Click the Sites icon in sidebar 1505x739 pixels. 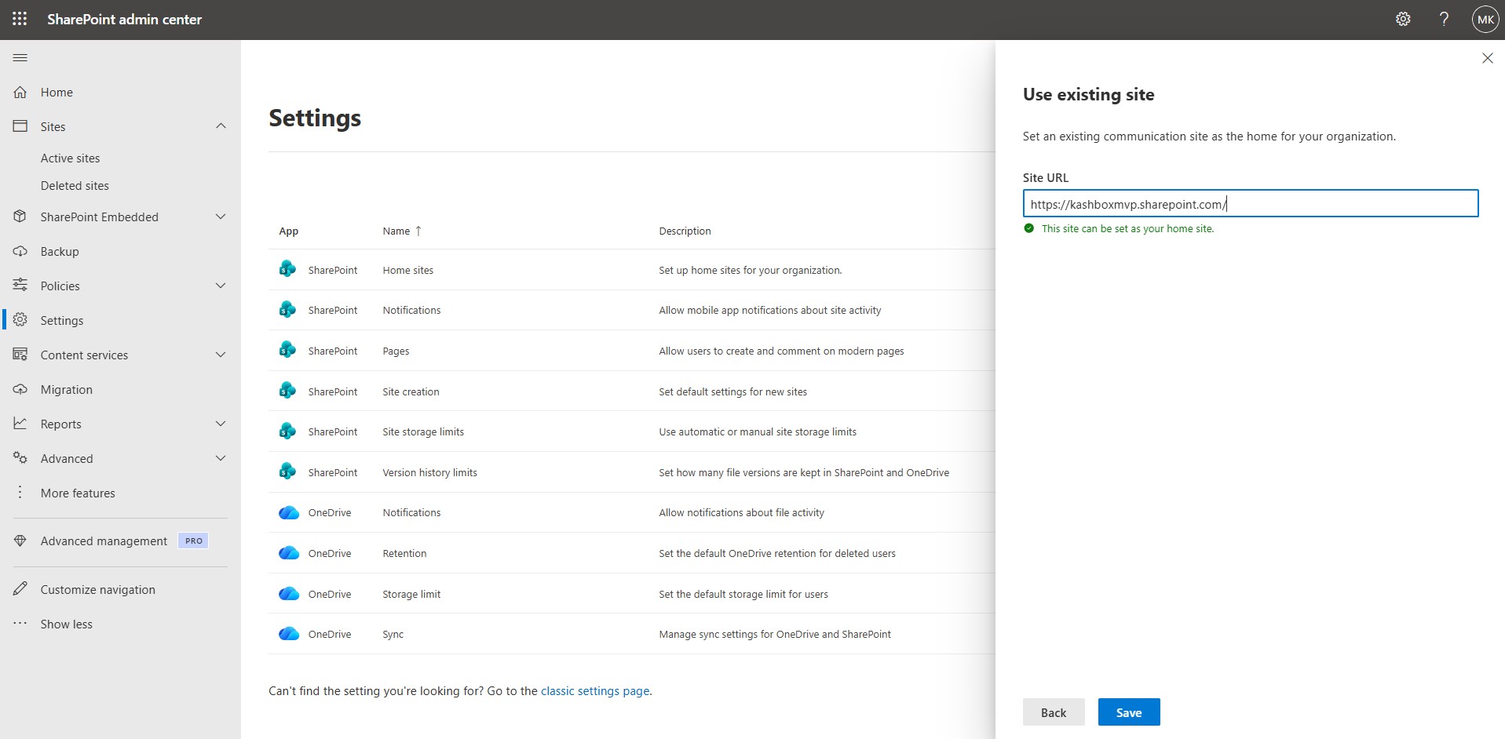point(20,126)
